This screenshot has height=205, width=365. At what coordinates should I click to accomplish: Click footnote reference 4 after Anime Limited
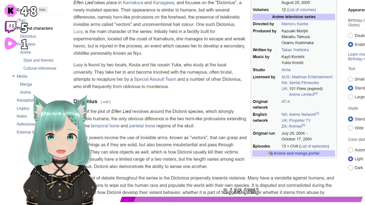coord(316,93)
